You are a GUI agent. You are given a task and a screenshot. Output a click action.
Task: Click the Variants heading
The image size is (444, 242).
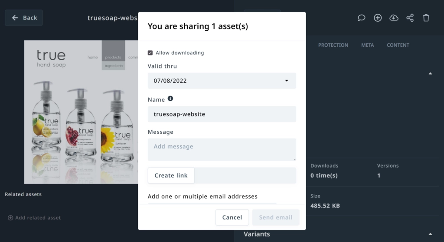pos(257,234)
